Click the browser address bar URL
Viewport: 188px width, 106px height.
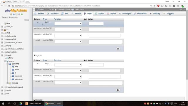[57, 6]
